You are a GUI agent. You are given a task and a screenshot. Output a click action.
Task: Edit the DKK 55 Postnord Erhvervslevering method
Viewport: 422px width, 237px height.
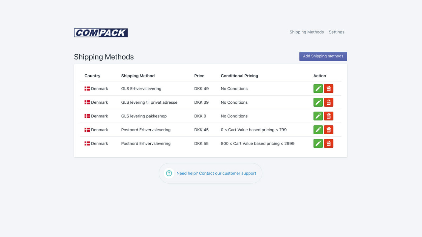coord(318,143)
